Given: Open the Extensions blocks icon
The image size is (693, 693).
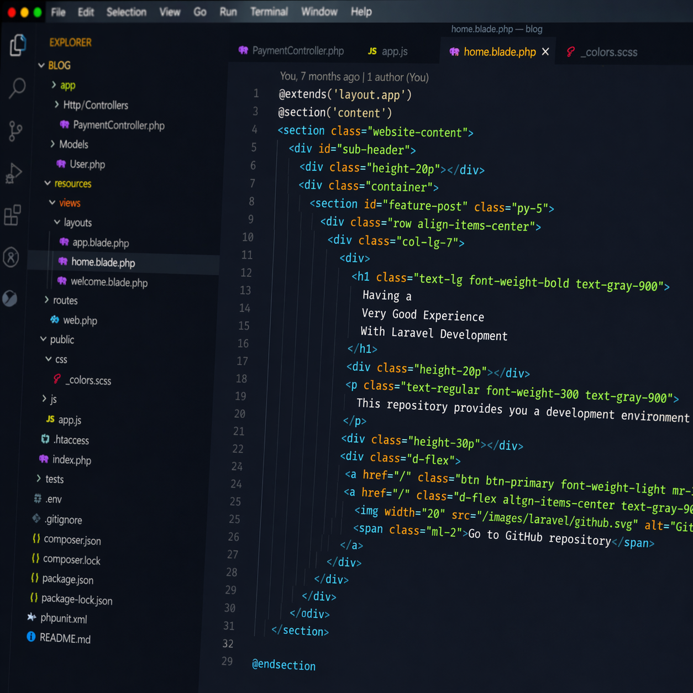Looking at the screenshot, I should coord(12,215).
